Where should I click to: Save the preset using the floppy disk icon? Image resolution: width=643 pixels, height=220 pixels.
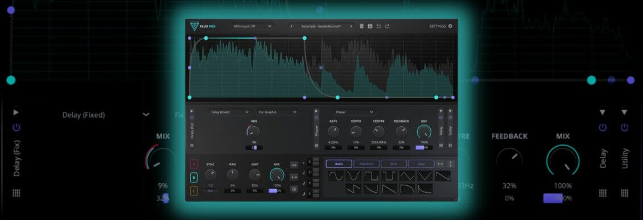370,26
